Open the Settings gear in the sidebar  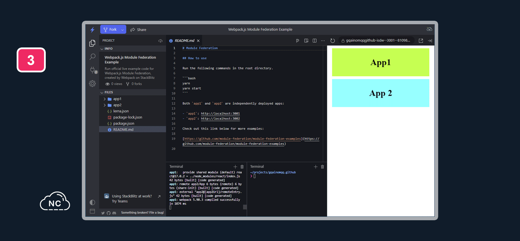point(92,83)
